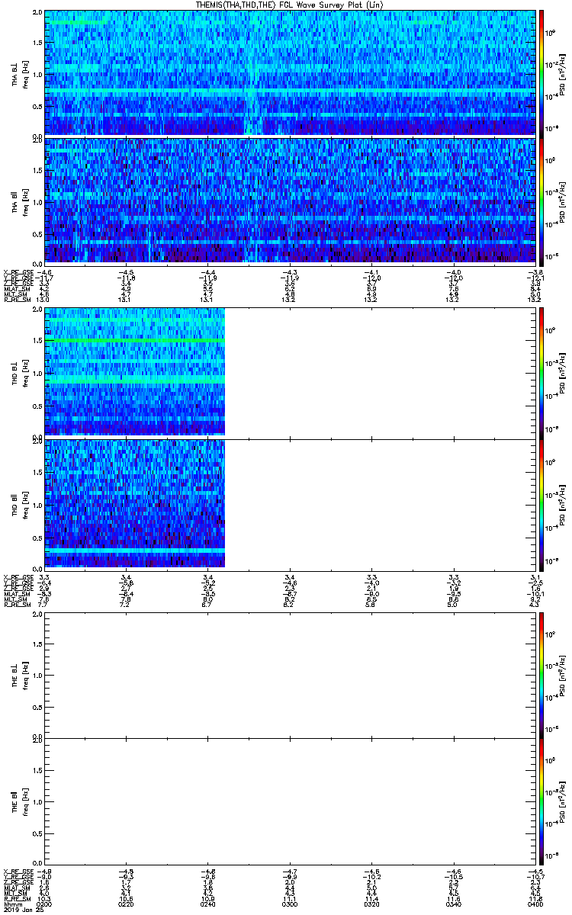Click the X_RE_GSE label under THD panels
572x915 pixels.
point(19,577)
